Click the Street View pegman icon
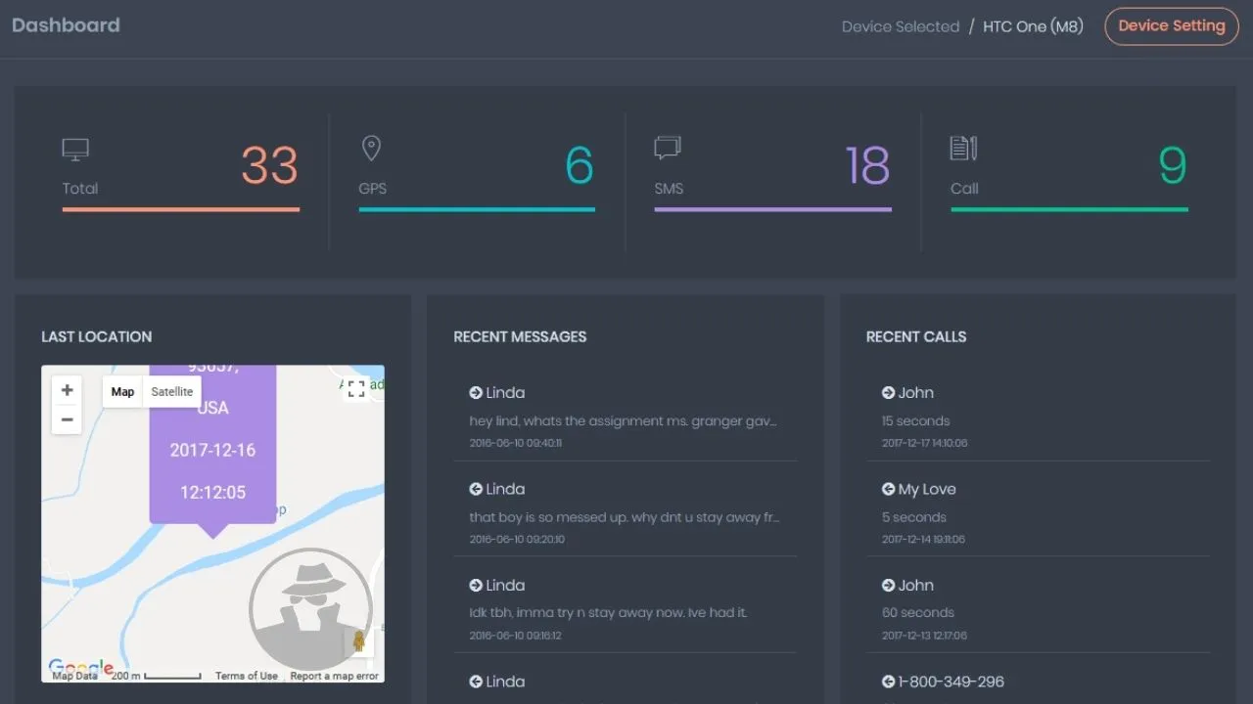The image size is (1253, 704). [358, 641]
